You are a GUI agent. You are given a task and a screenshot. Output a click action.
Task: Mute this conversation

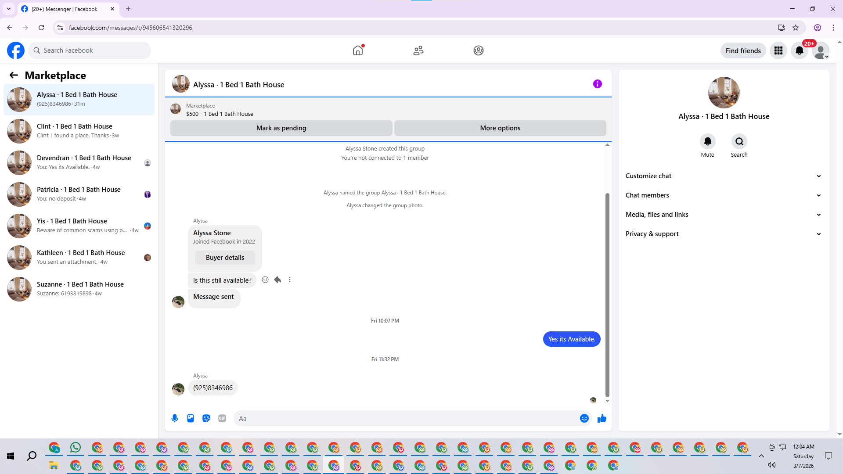click(707, 141)
